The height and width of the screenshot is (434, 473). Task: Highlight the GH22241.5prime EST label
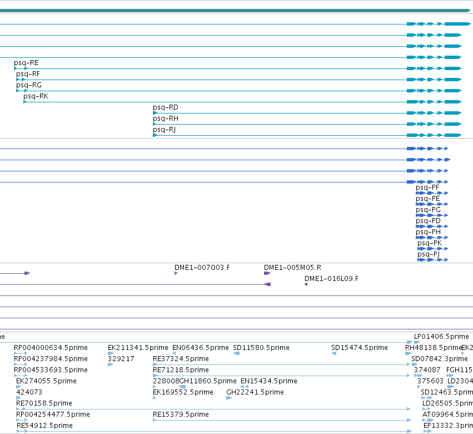coord(255,393)
